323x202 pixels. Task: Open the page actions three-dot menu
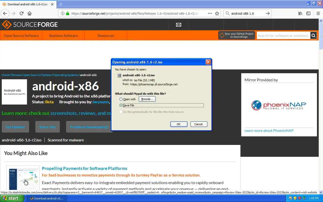click(210, 13)
